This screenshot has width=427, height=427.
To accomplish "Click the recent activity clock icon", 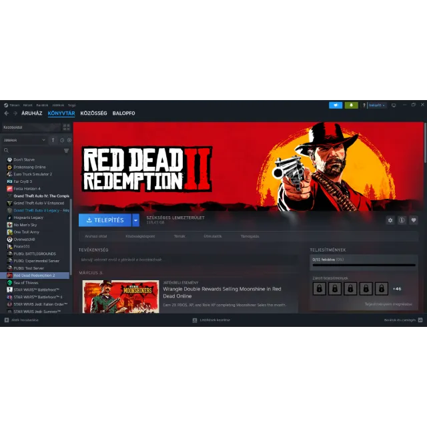I will [61, 140].
